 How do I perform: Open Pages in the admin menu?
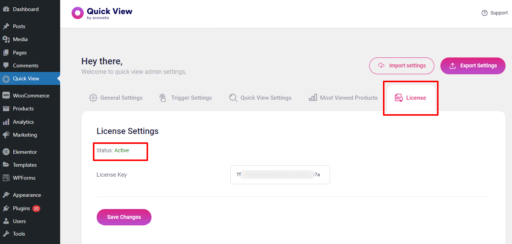pos(30,53)
